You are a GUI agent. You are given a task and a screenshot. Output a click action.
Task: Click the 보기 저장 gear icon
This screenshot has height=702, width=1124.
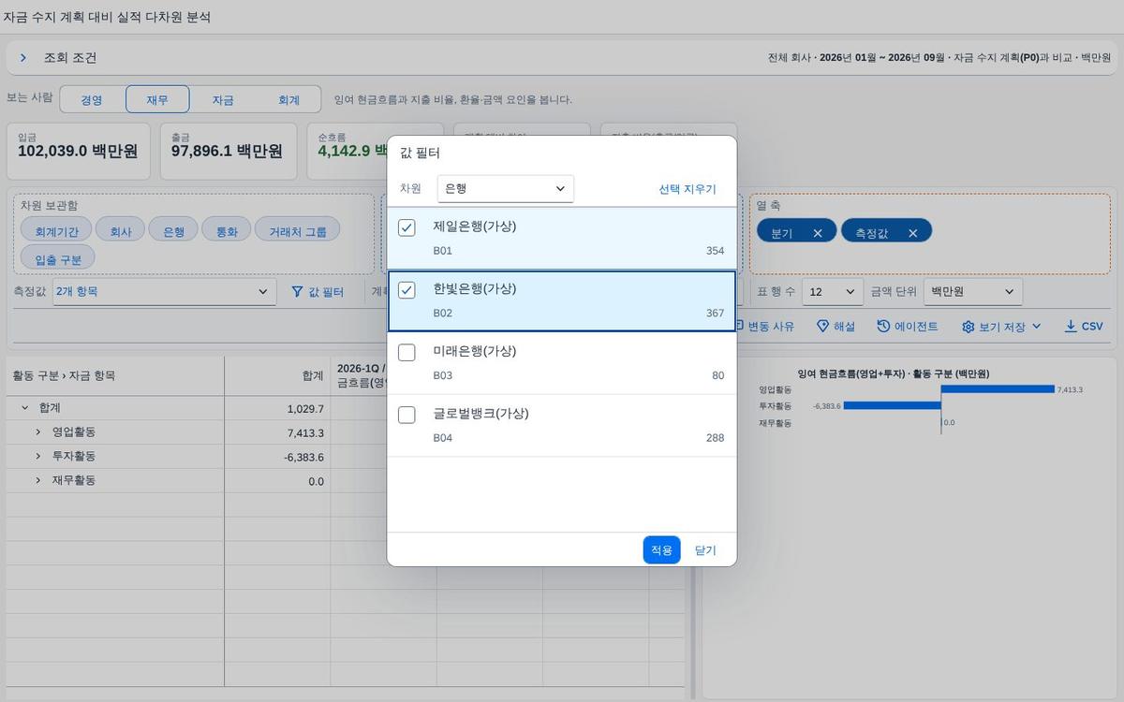click(x=969, y=327)
